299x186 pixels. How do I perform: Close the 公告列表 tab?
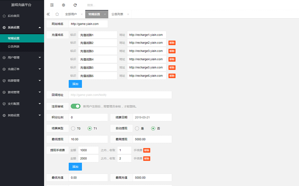[128, 15]
